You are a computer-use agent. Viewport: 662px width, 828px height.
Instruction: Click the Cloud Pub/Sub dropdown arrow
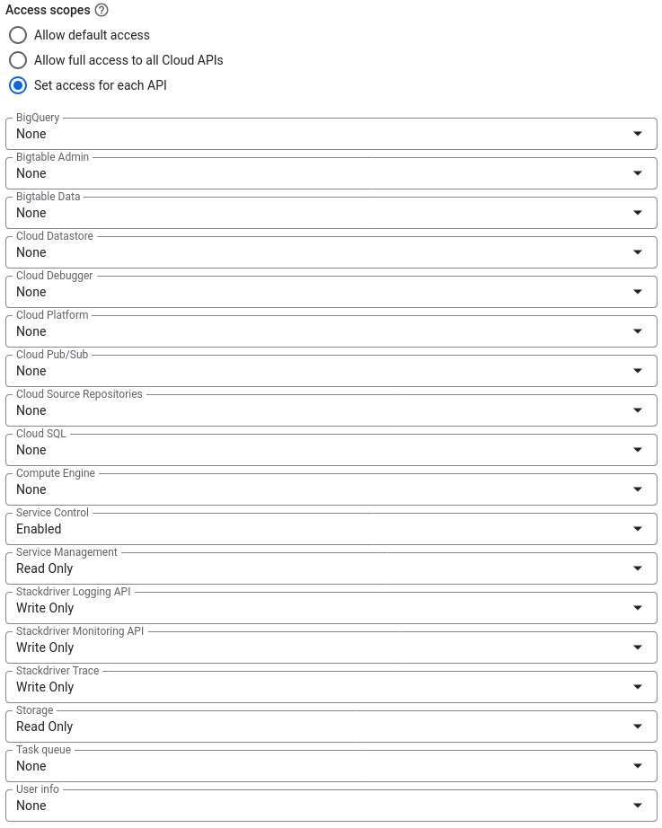pos(638,371)
